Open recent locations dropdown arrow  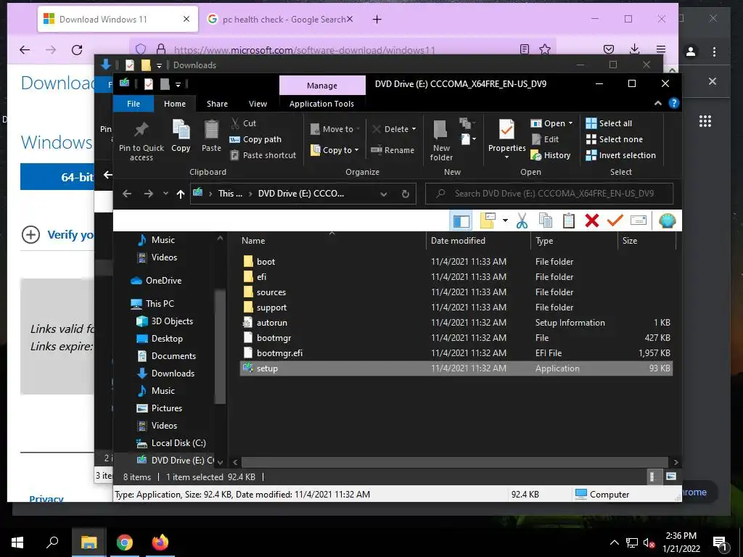point(165,194)
